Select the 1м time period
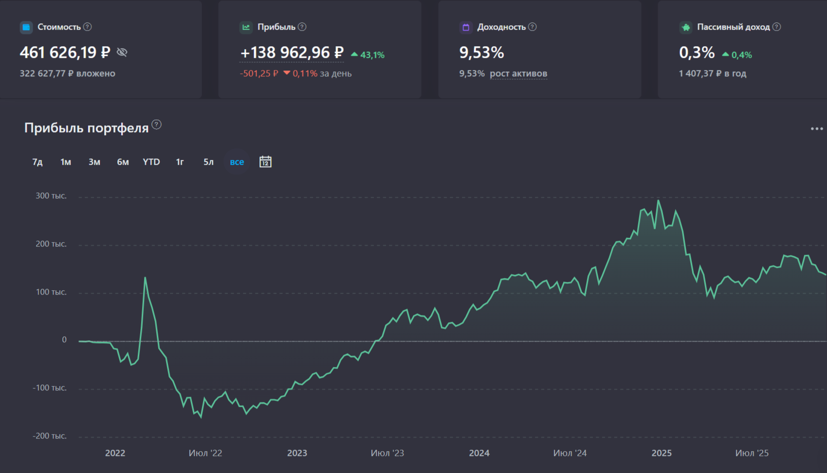827x473 pixels. pyautogui.click(x=66, y=162)
